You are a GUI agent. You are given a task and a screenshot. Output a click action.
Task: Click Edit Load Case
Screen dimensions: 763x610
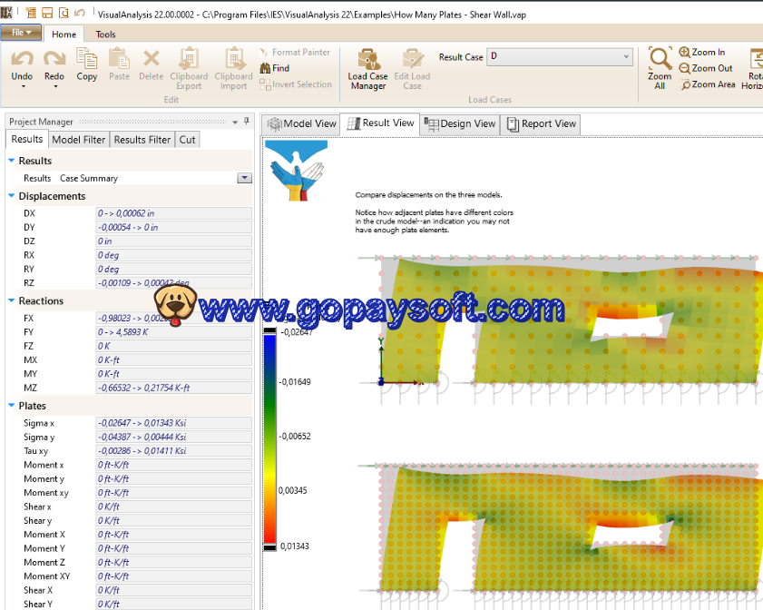click(412, 69)
